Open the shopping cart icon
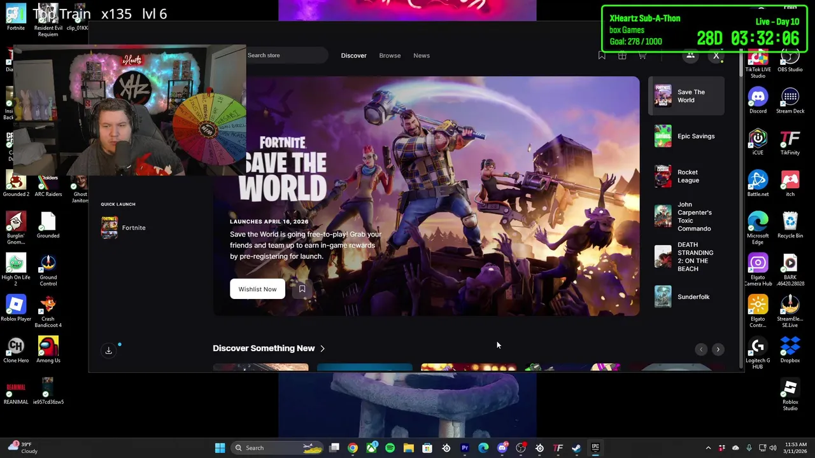 642,55
